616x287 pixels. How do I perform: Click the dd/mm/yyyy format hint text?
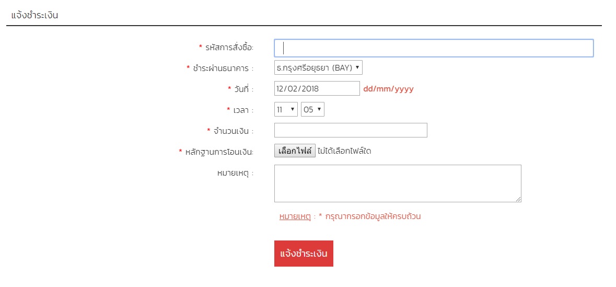(x=388, y=89)
